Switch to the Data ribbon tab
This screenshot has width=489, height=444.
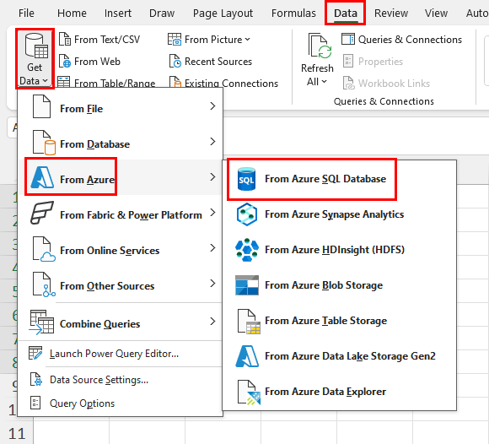pyautogui.click(x=346, y=14)
